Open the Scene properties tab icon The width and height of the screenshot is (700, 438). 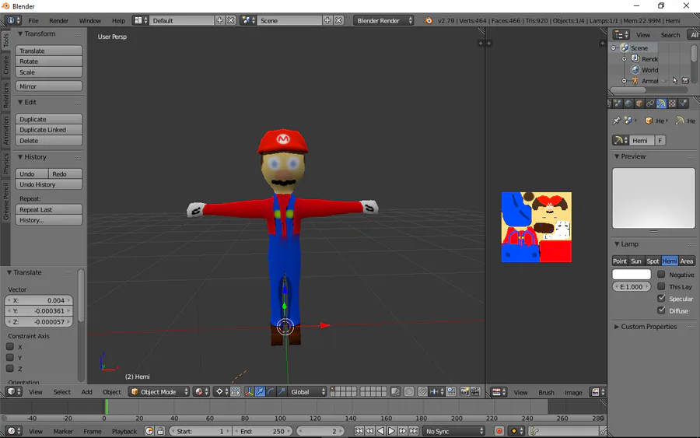point(618,103)
